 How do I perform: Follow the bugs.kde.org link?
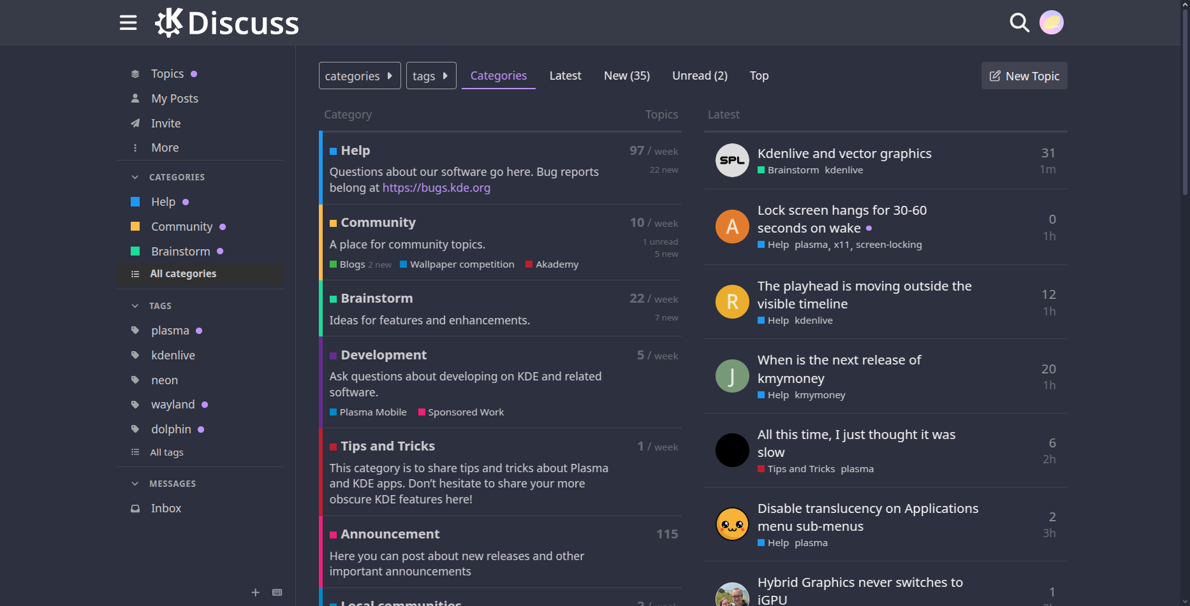(436, 188)
